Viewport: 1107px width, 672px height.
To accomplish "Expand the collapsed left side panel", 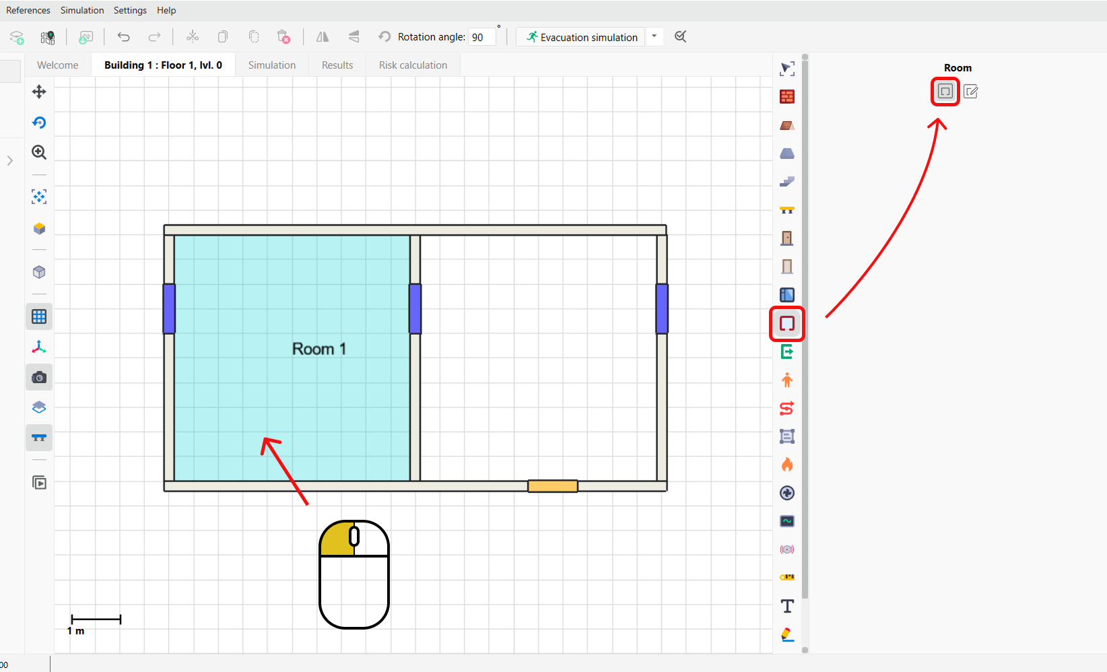I will (9, 161).
